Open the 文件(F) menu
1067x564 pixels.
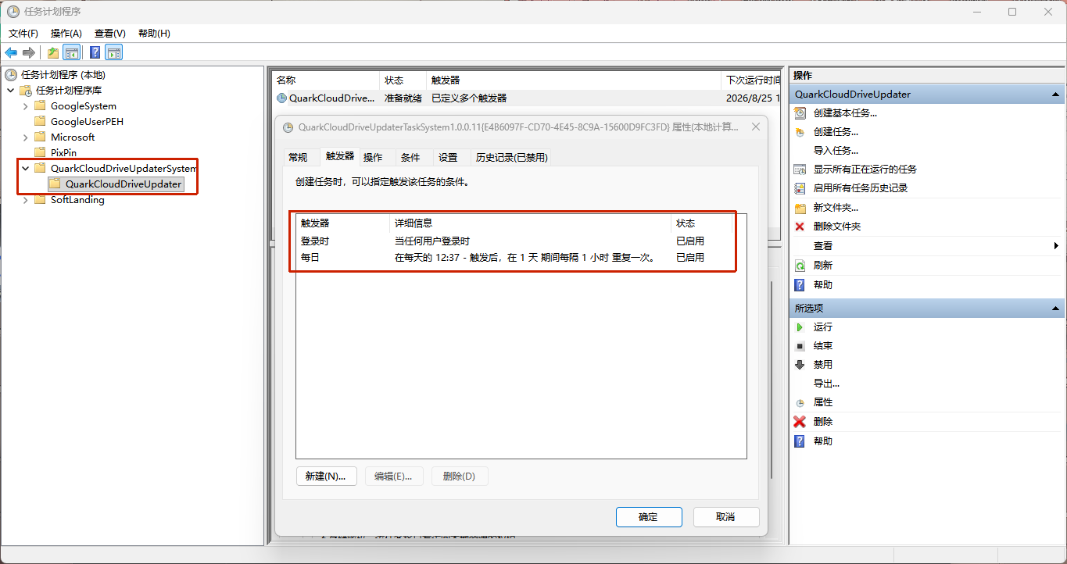(23, 34)
